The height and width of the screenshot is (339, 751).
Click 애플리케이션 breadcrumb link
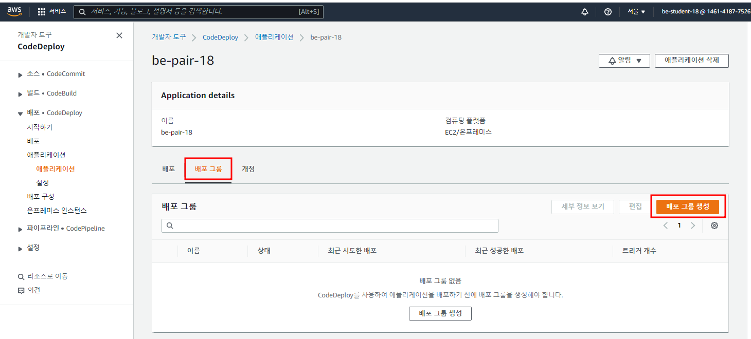(x=275, y=37)
